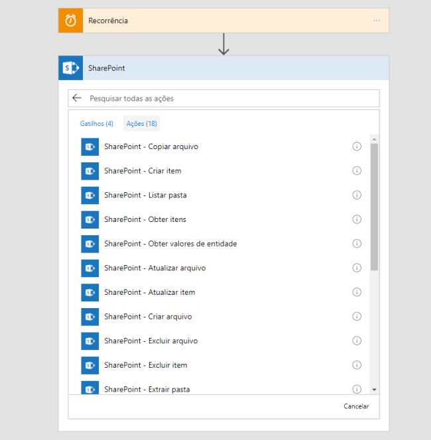The width and height of the screenshot is (431, 440).
Task: Click the Recorrência alarm clock icon
Action: [x=70, y=21]
